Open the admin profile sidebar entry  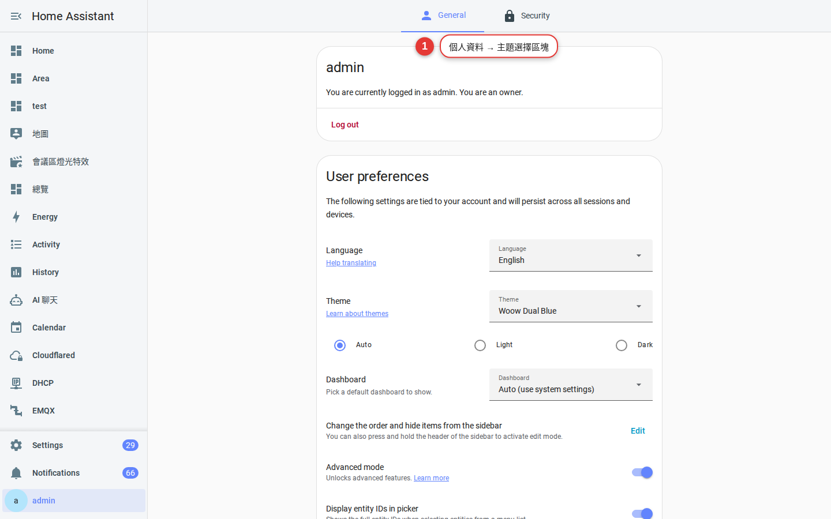coord(74,501)
